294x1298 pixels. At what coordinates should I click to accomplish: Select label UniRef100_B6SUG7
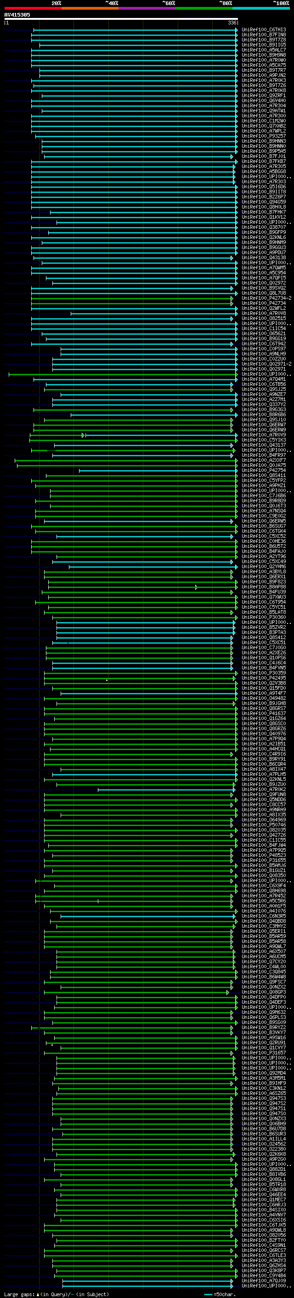264,526
